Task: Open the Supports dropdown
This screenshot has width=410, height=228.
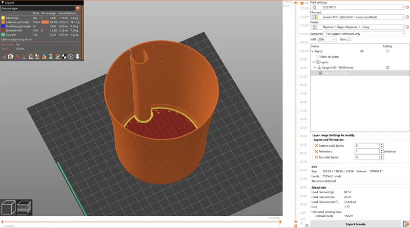Action: point(364,34)
